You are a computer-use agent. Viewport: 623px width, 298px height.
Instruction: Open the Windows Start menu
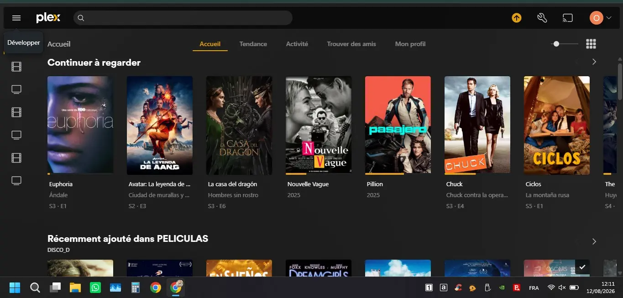coord(15,288)
